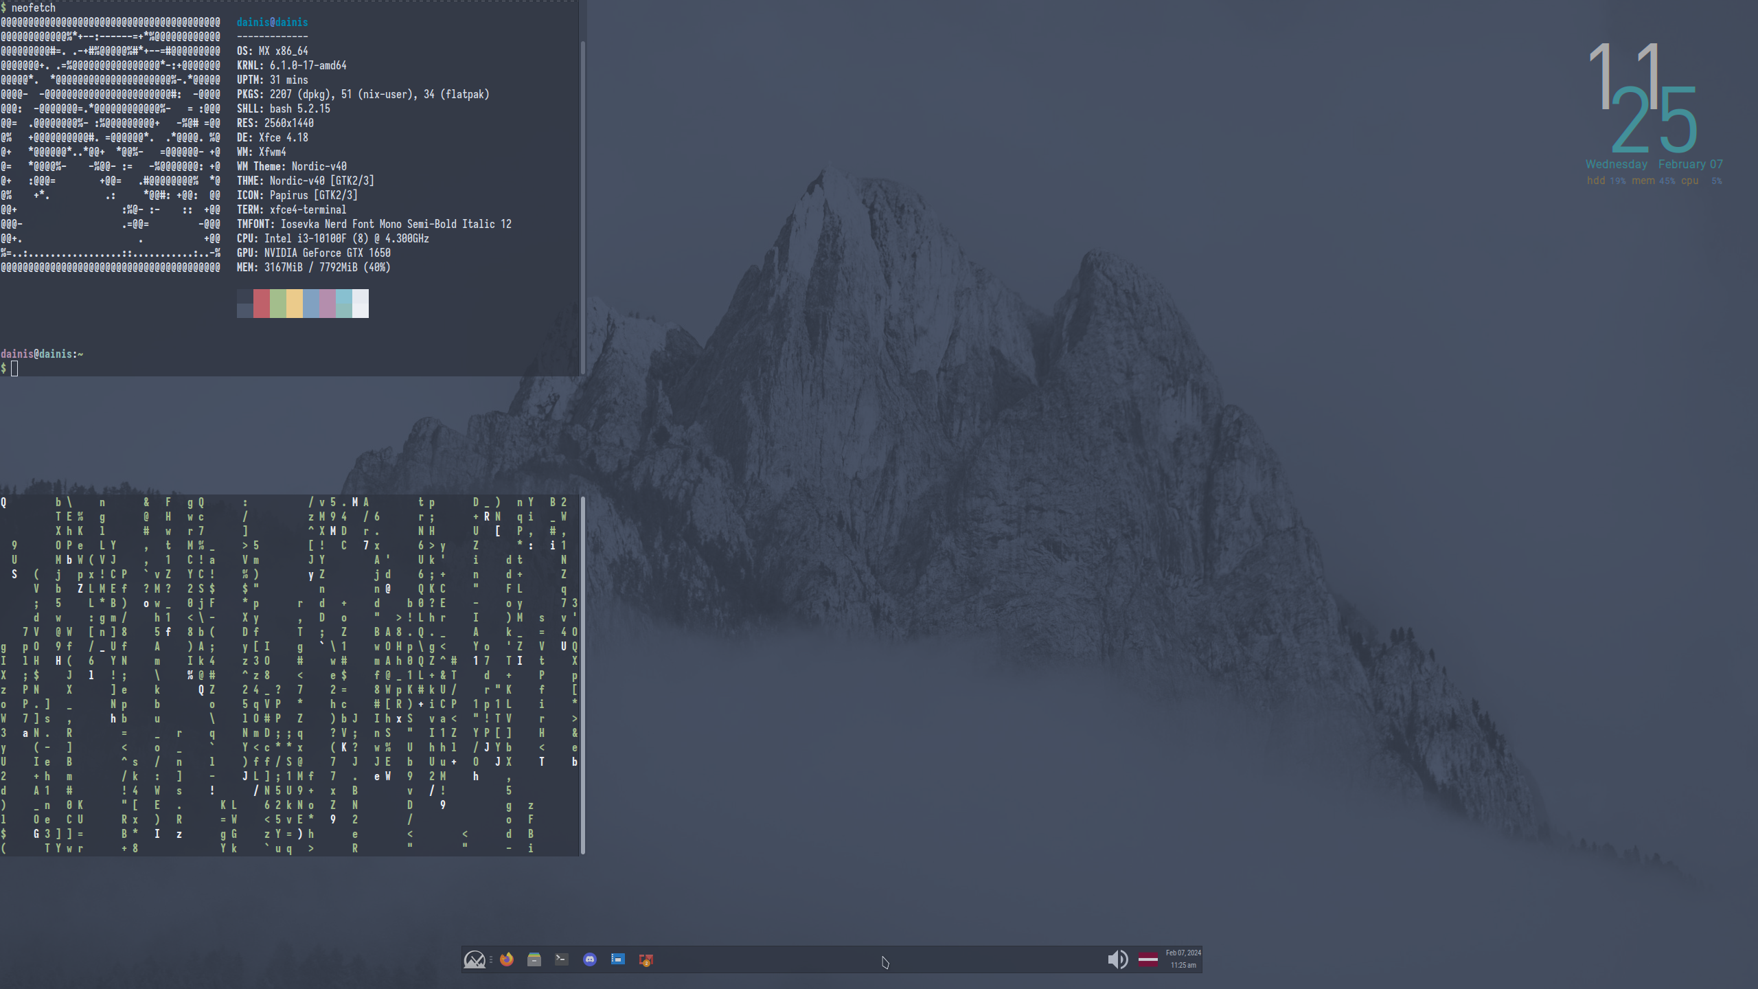
Task: Open the calendar by clicking Feb 07, 2024
Action: pos(1183,953)
